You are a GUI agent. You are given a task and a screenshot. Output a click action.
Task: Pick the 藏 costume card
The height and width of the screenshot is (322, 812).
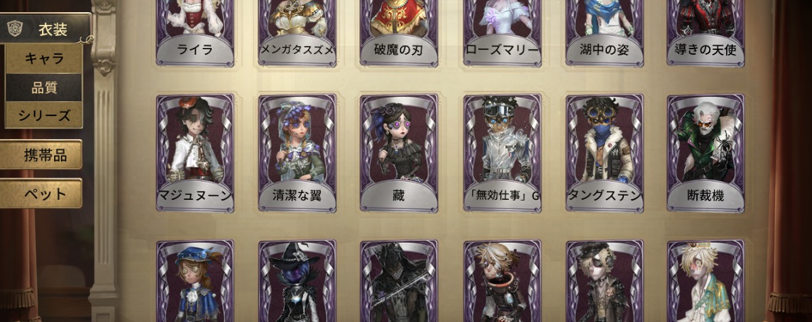tap(399, 153)
